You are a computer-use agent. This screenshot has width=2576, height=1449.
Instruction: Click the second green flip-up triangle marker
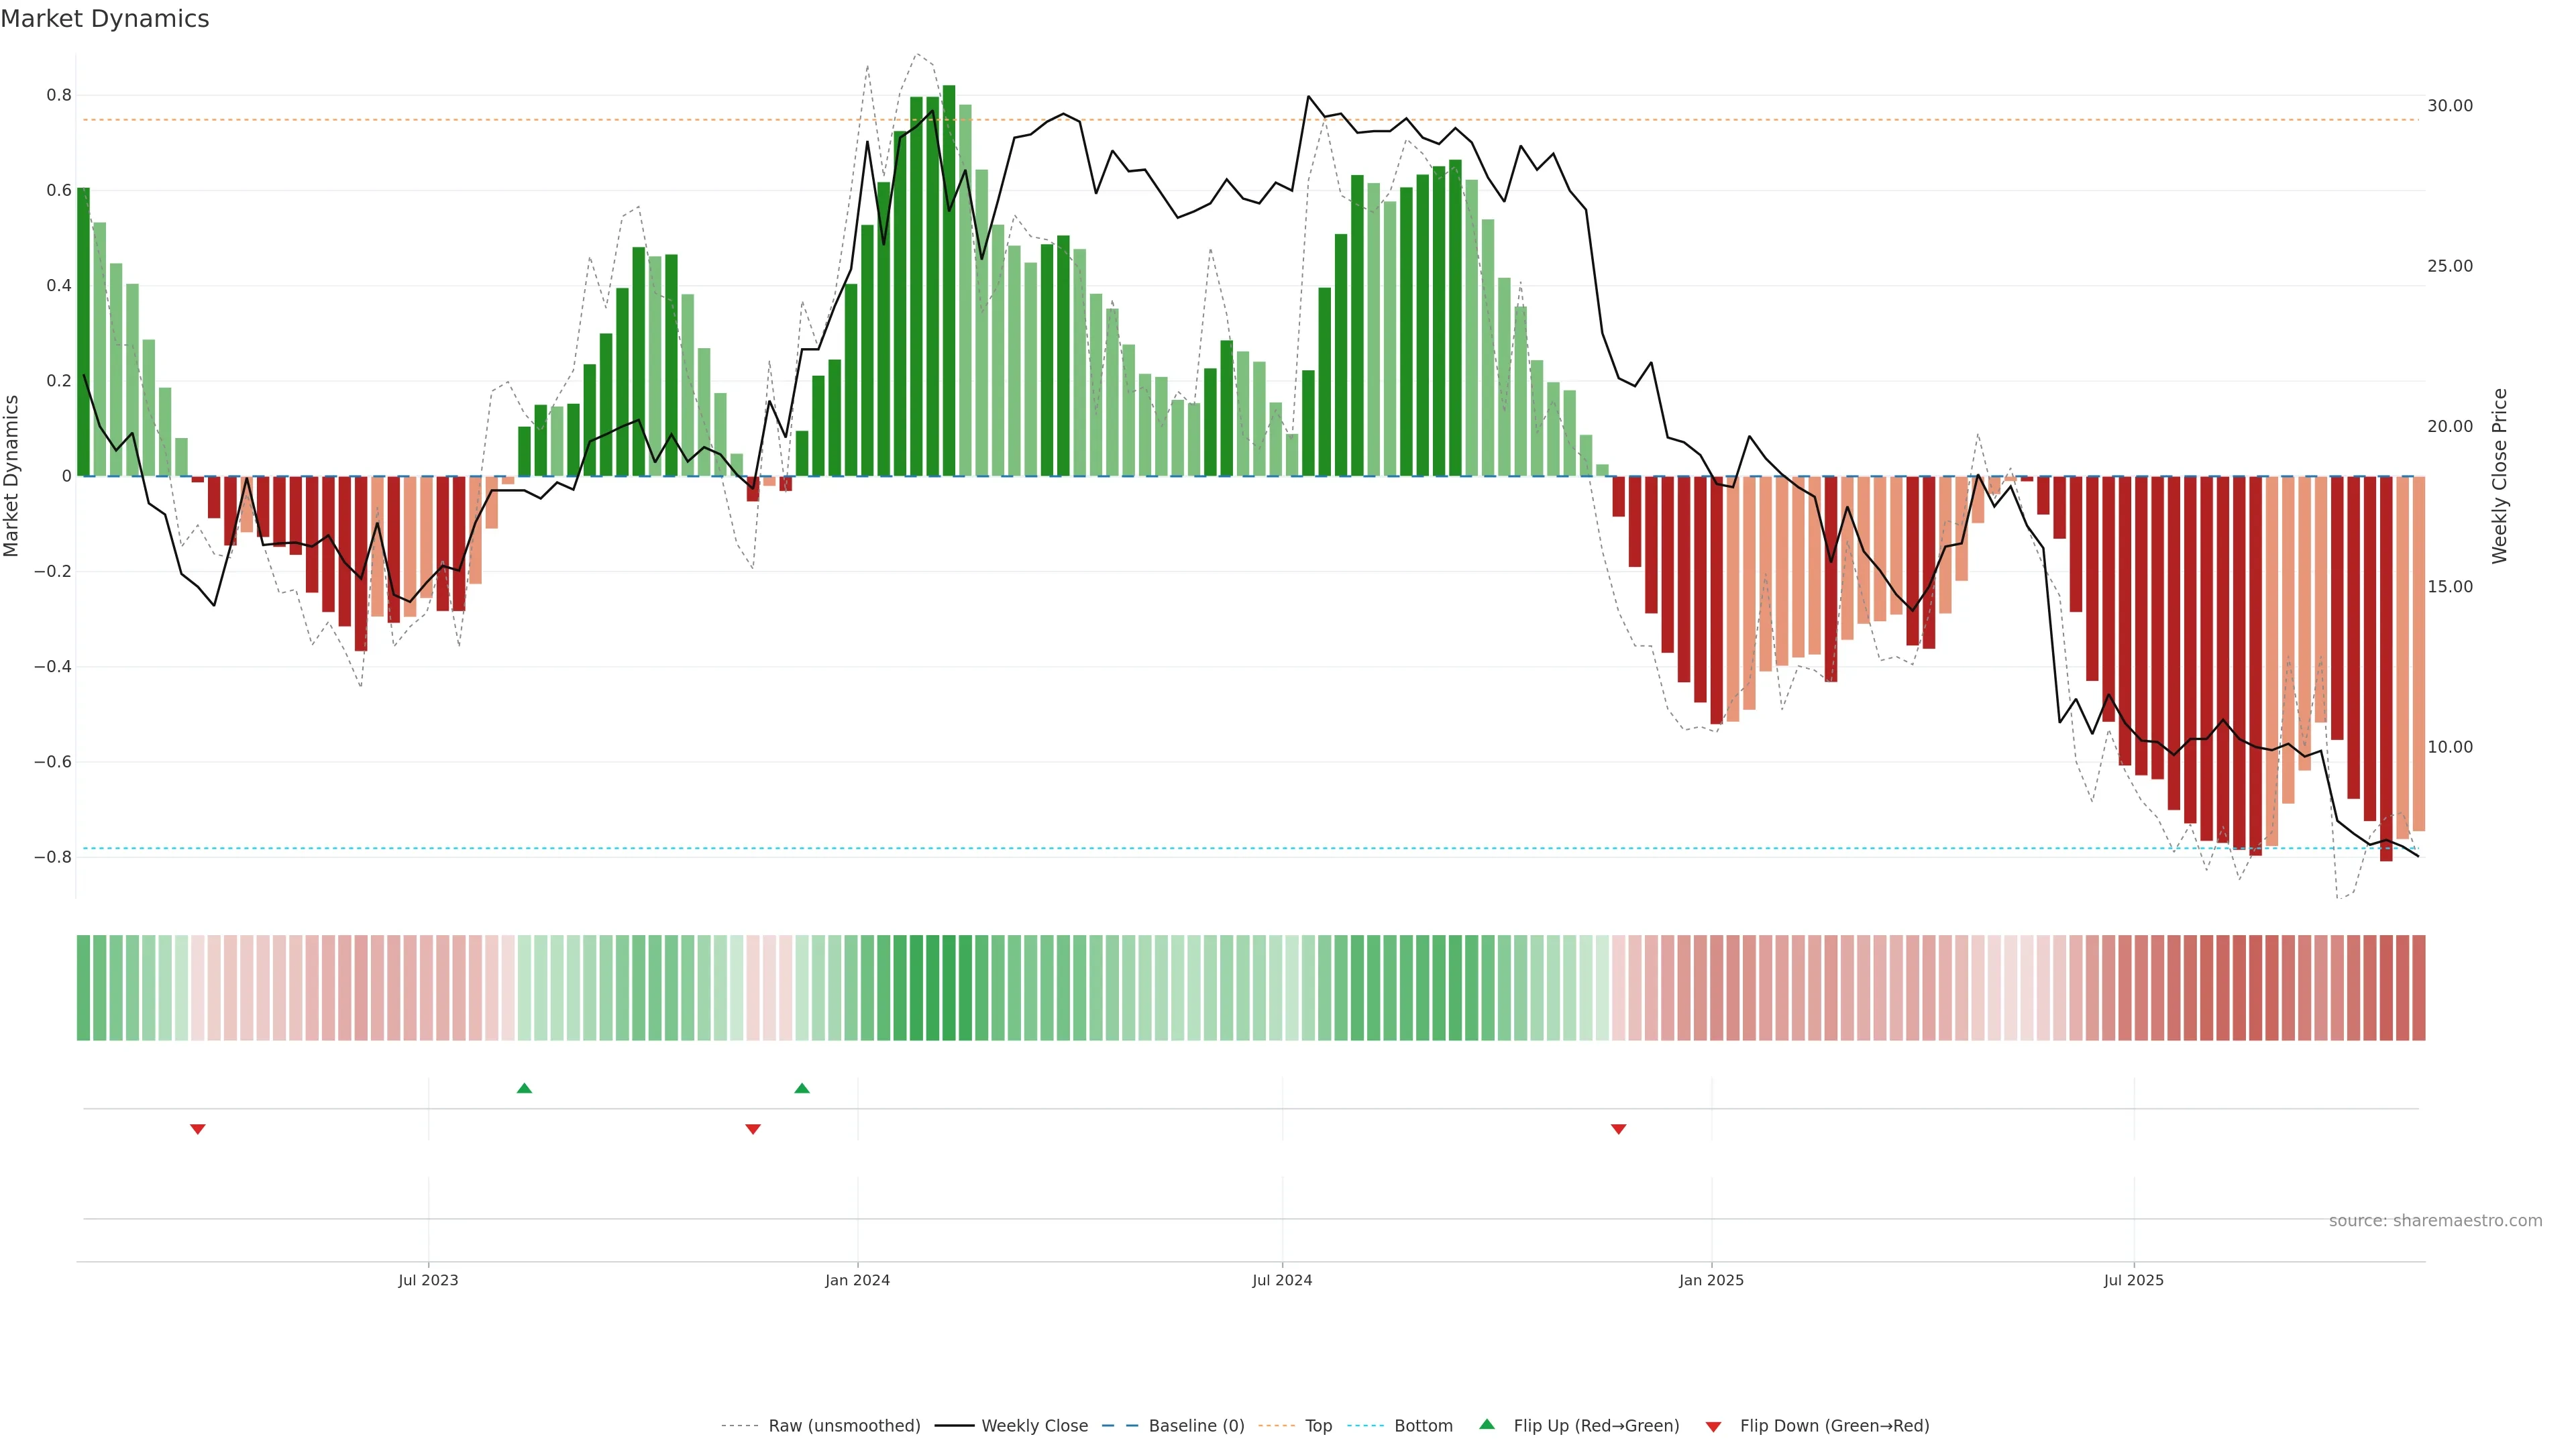point(802,1088)
